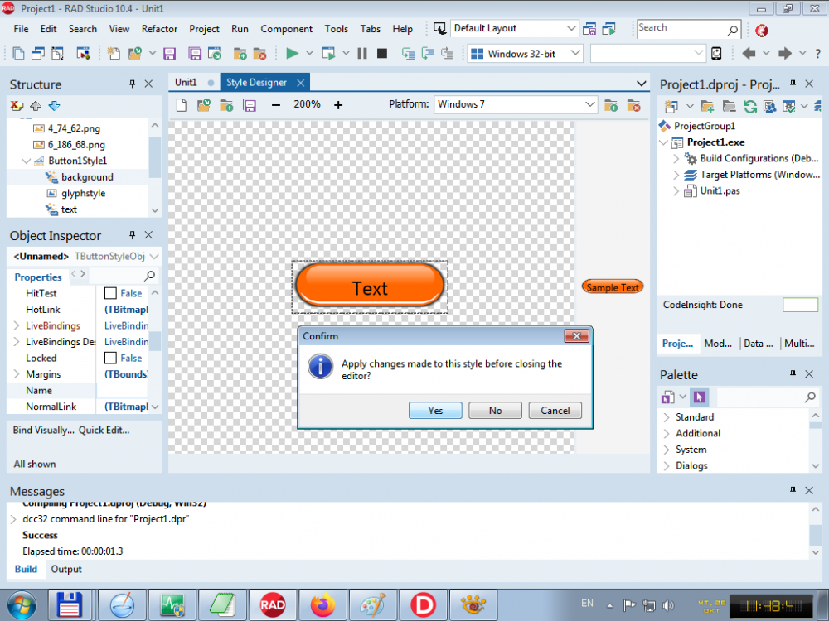Select the glyphstyle item in Structure tree
Screen dimensions: 829x621
pyautogui.click(x=83, y=193)
